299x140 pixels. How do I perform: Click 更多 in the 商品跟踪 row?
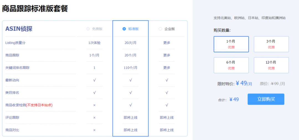(x=167, y=55)
